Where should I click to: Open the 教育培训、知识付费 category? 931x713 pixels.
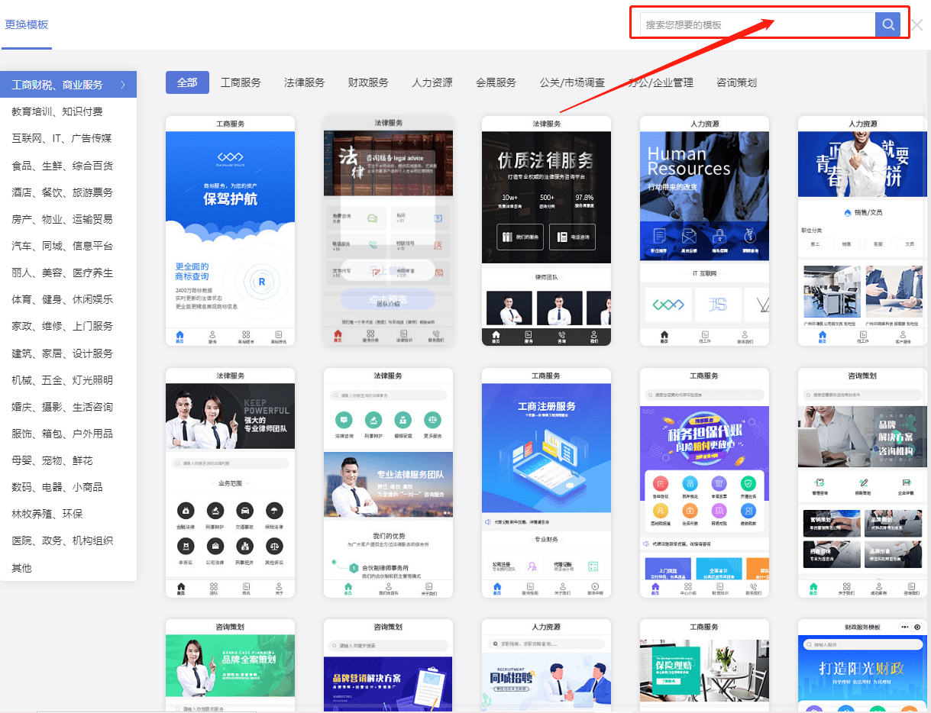click(57, 111)
